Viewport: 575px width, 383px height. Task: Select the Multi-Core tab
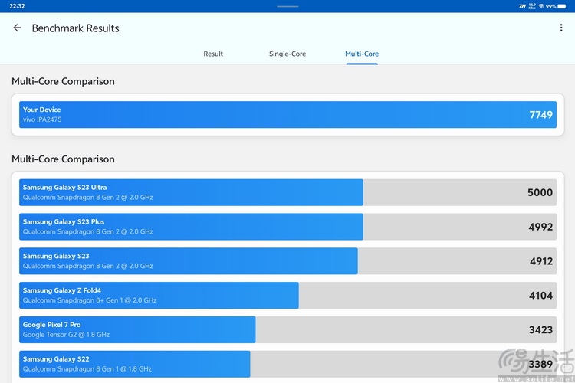[362, 54]
